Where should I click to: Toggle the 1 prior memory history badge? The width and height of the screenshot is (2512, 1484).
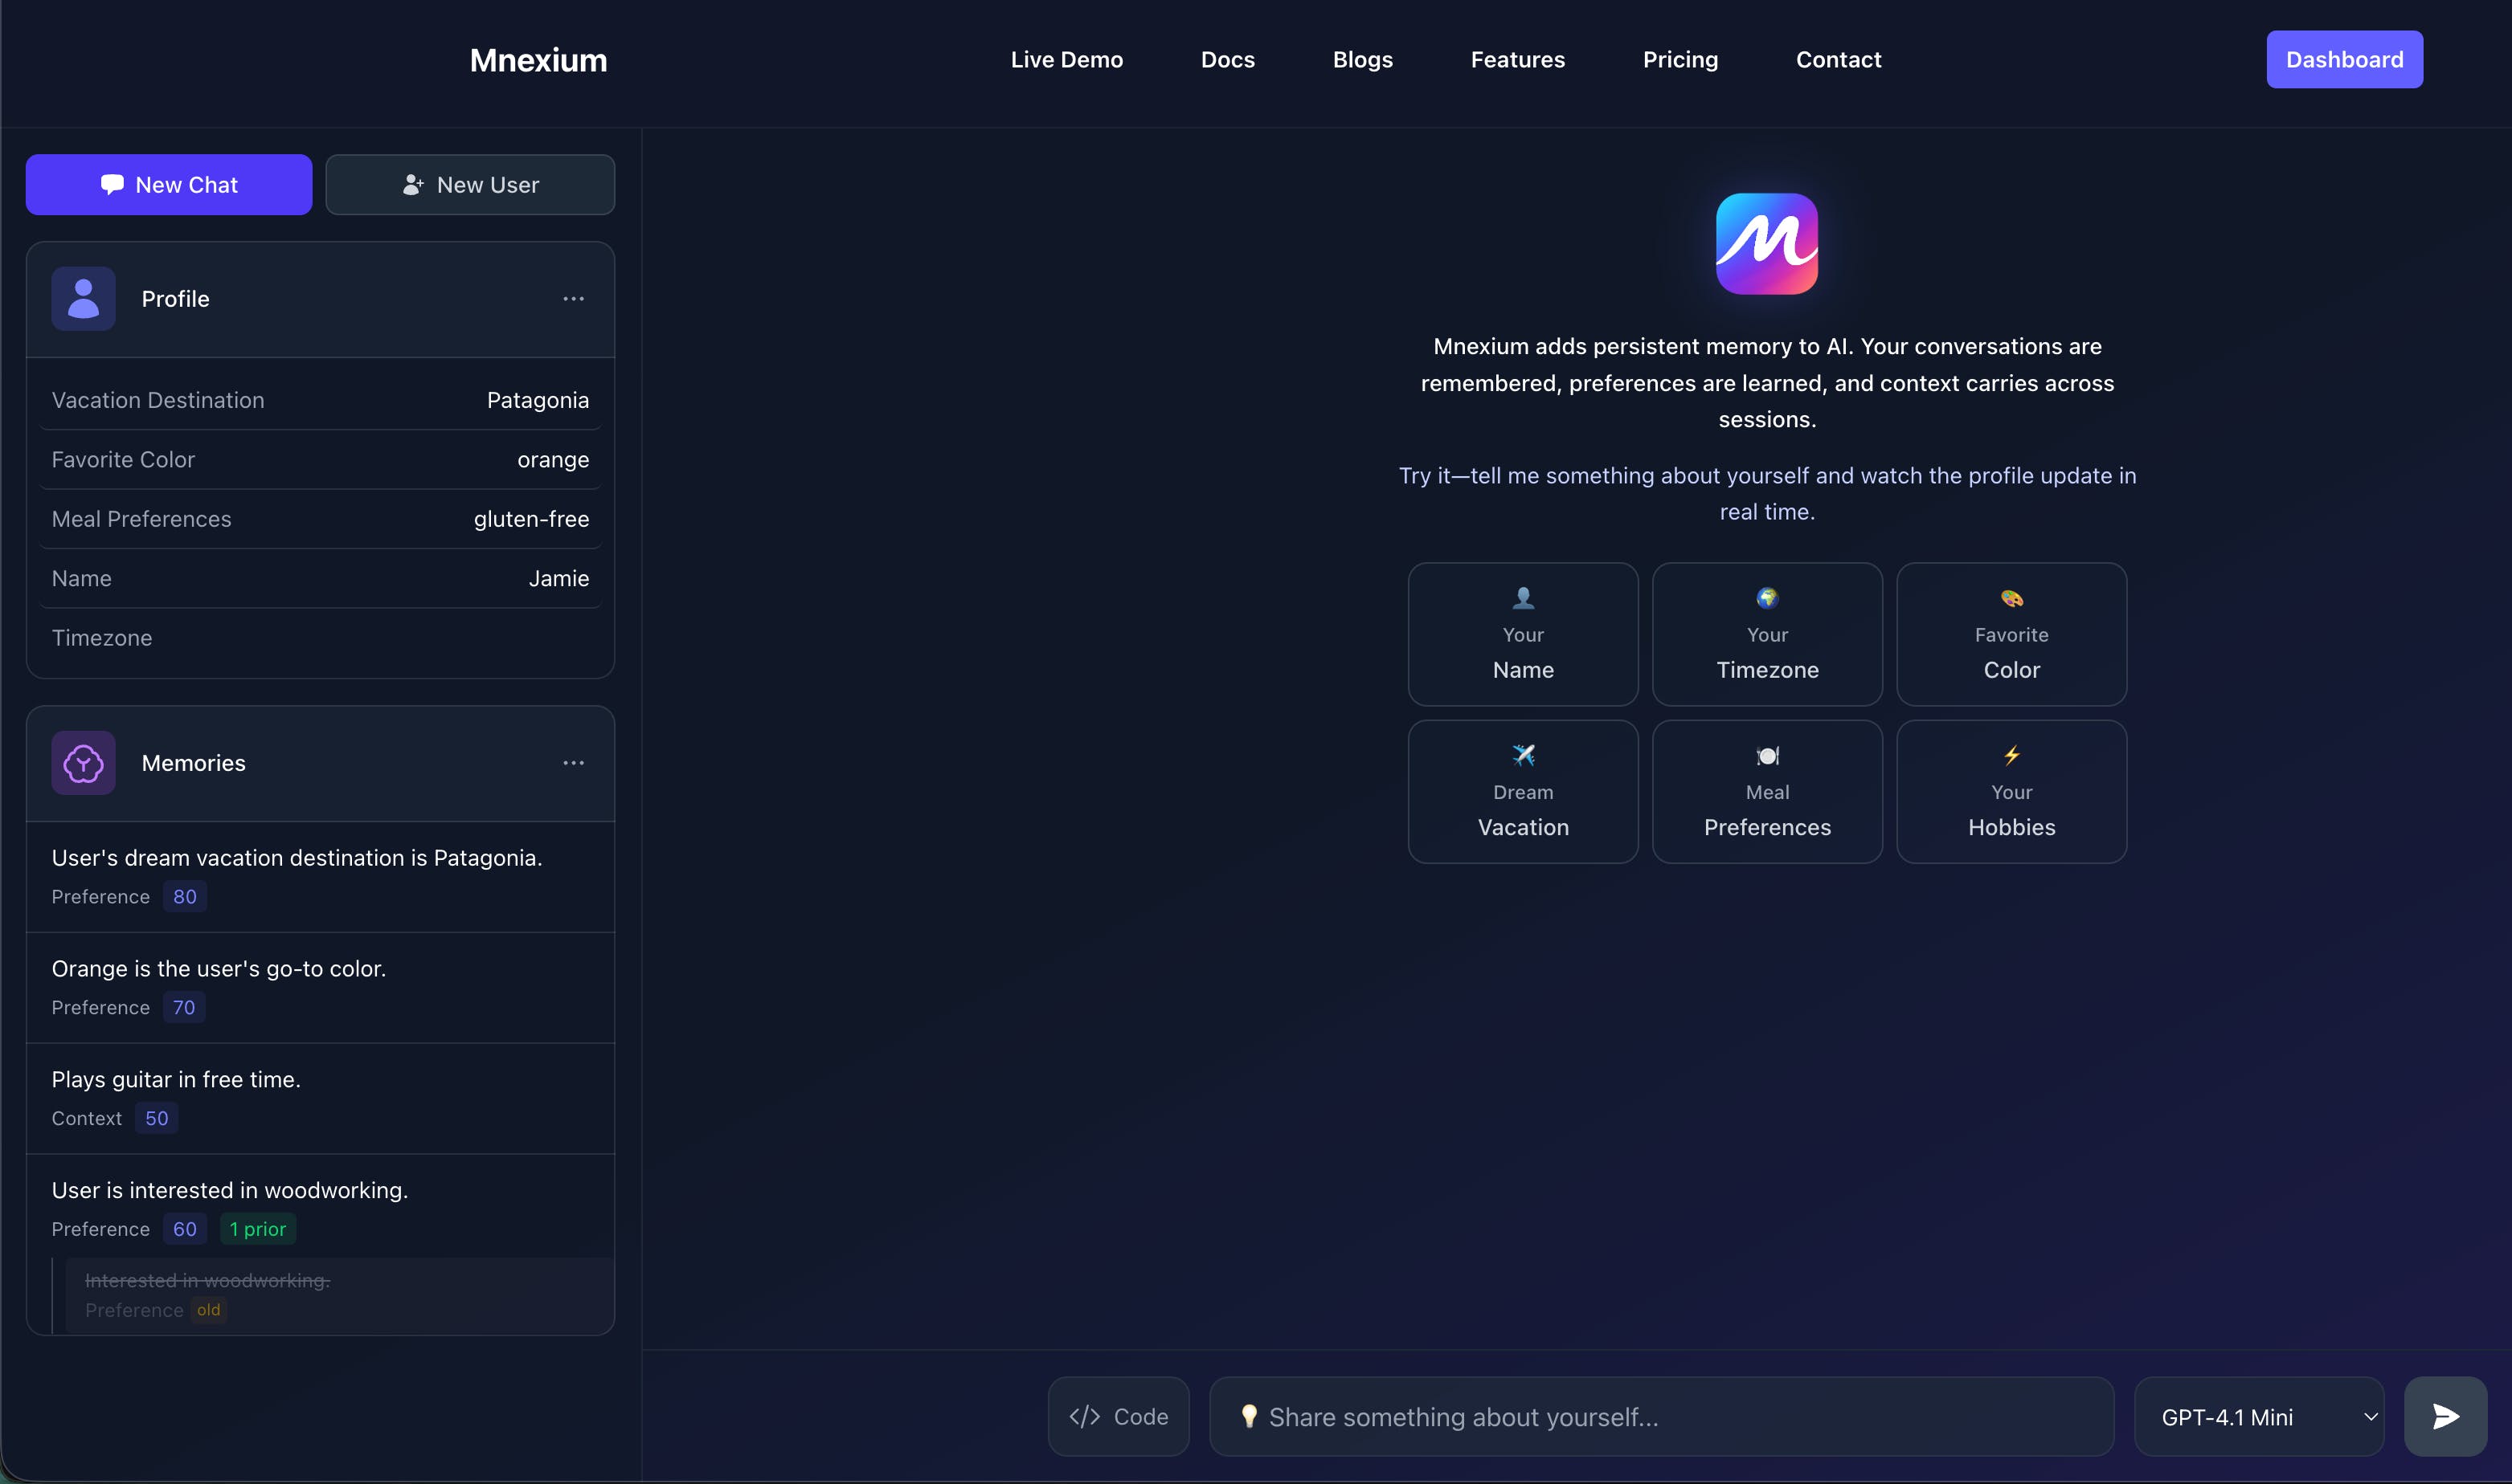coord(257,1229)
